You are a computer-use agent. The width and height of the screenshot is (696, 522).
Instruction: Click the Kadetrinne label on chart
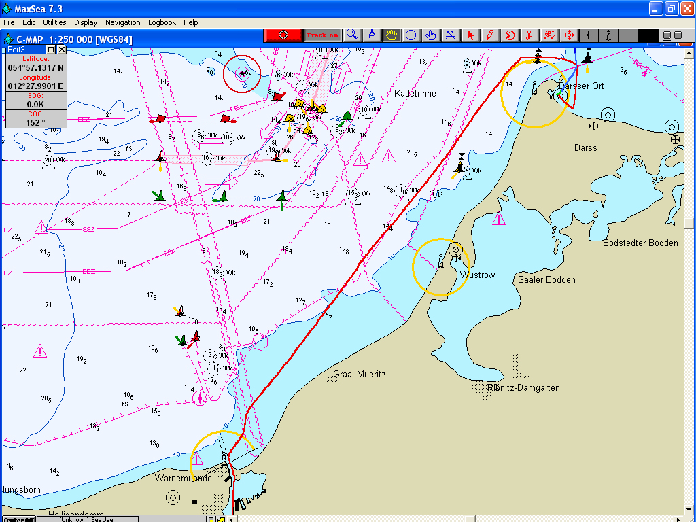415,93
